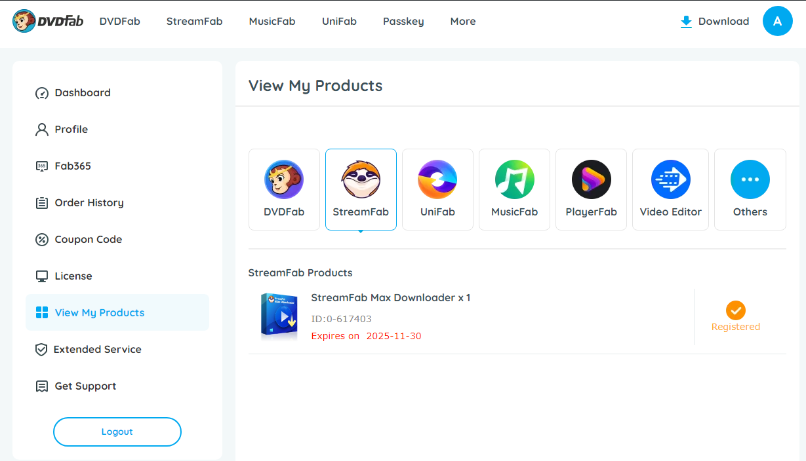
Task: Go to Order History in sidebar
Action: click(89, 203)
